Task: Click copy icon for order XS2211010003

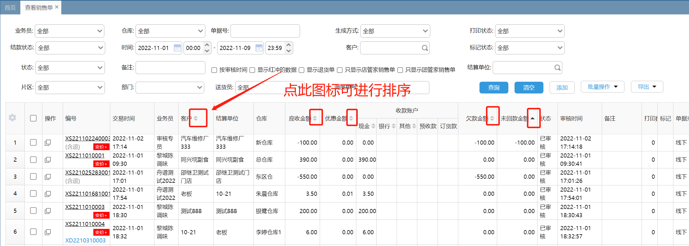Action: coord(48,211)
